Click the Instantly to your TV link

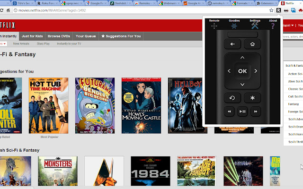69,43
